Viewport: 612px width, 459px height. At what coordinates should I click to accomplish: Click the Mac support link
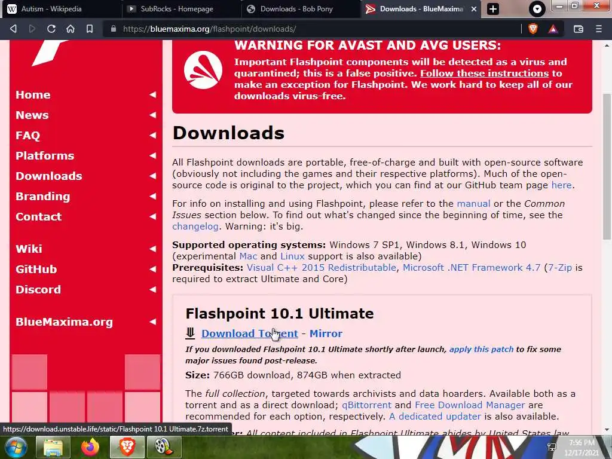(x=248, y=256)
